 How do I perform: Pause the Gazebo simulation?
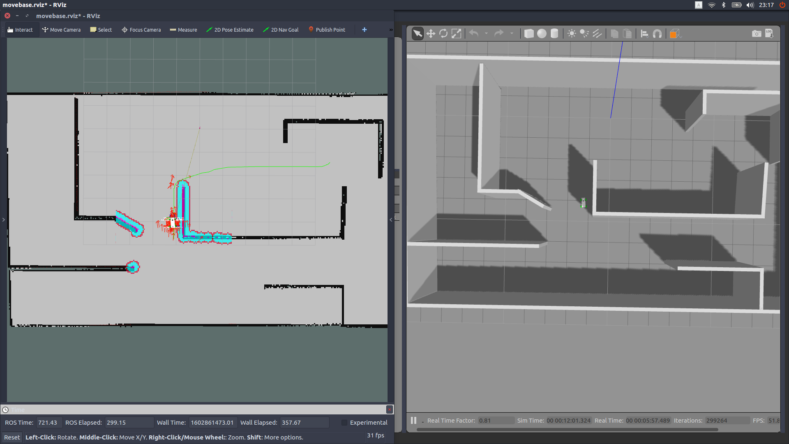[413, 421]
